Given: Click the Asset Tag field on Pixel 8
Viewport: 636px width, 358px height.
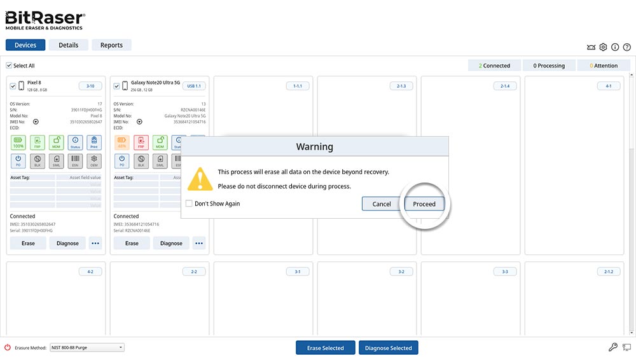Looking at the screenshot, I should coord(32,177).
